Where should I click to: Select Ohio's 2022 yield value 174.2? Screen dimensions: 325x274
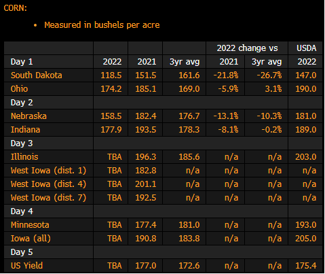coord(111,89)
